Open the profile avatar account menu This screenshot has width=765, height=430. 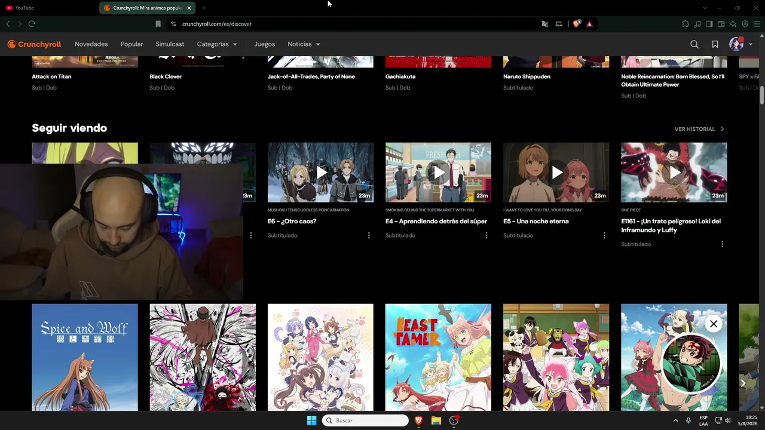pyautogui.click(x=740, y=44)
